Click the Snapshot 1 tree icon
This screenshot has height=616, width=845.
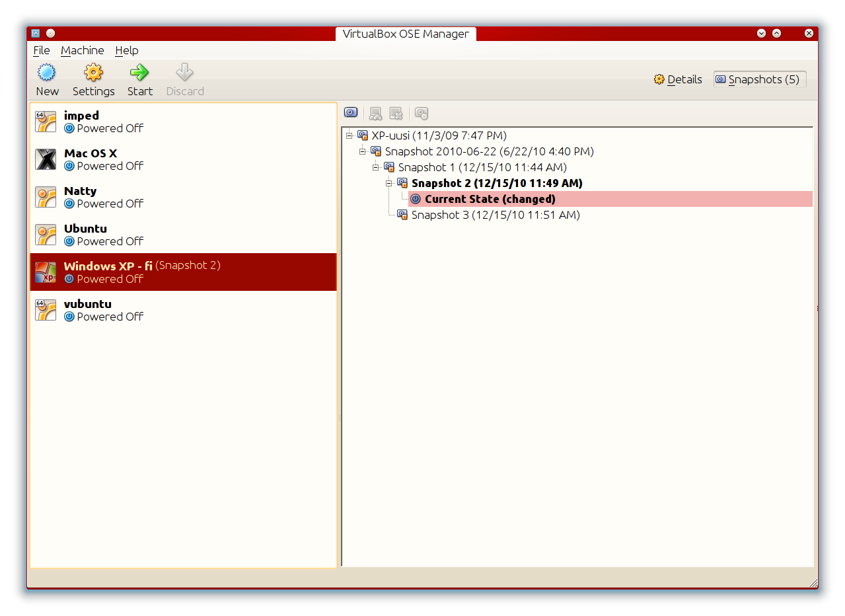pyautogui.click(x=389, y=167)
